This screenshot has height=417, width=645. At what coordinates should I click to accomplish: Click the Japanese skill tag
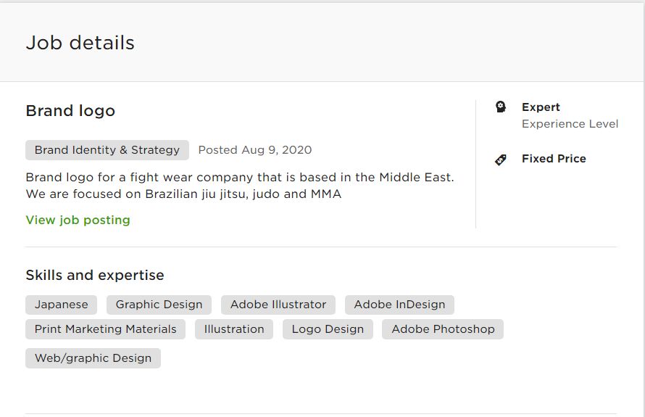click(62, 305)
